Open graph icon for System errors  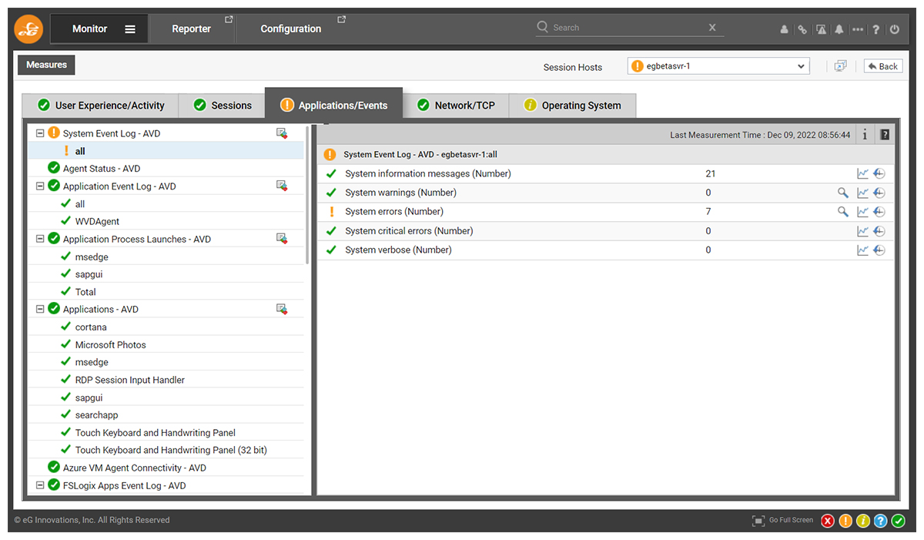point(863,212)
